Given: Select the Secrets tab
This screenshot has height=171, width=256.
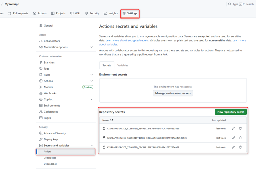Looking at the screenshot, I should pos(106,65).
